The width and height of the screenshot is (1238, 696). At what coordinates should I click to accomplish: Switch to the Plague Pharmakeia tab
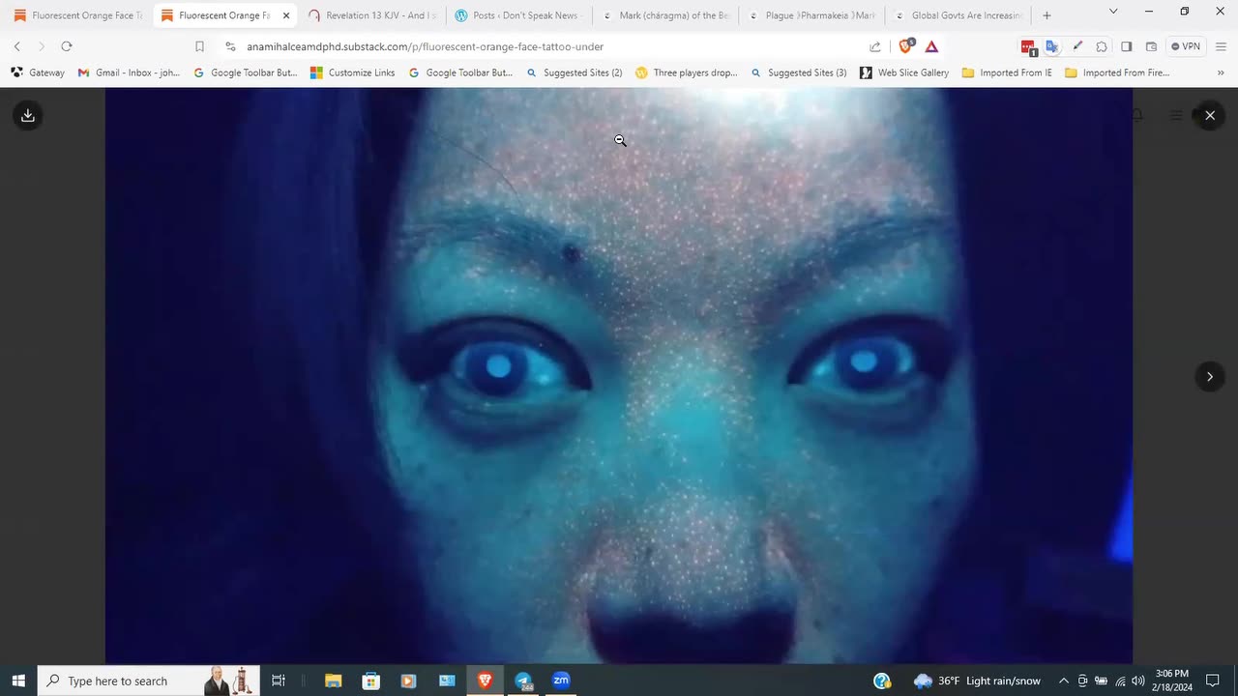811,15
